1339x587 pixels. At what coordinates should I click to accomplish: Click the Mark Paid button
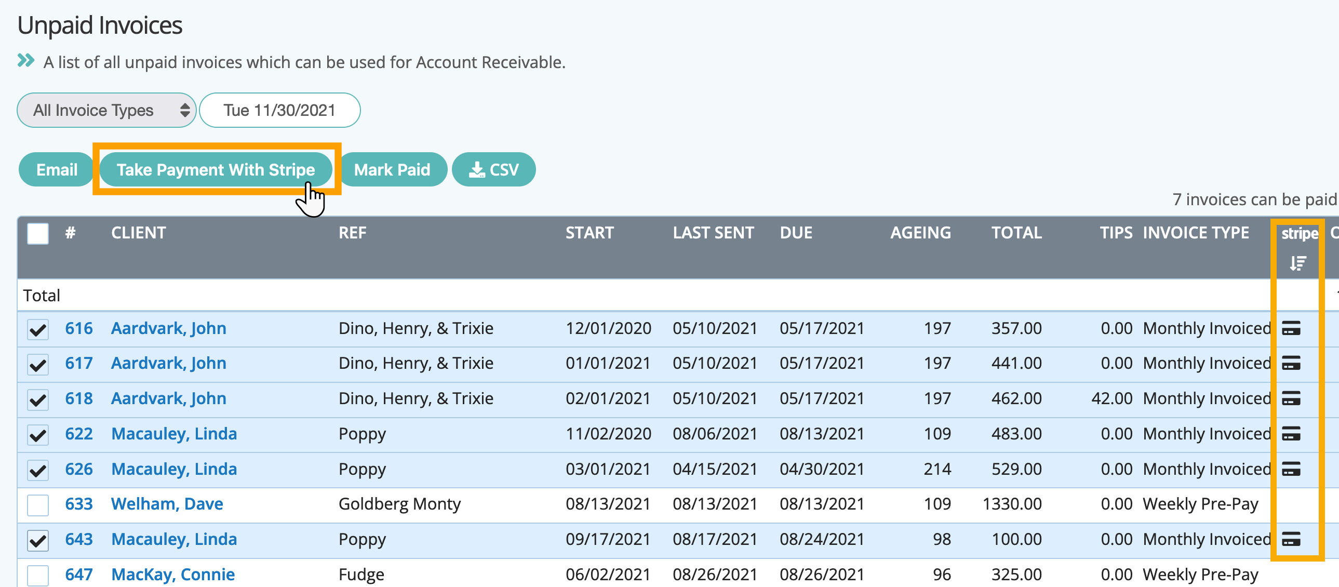pos(392,169)
